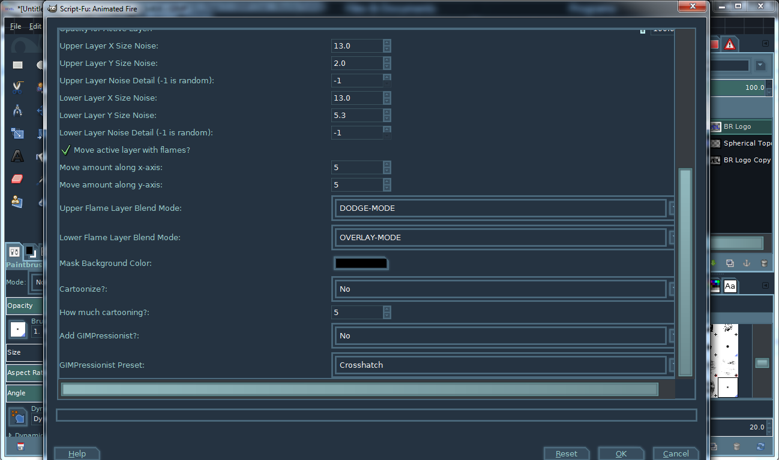Select the Clone stamp tool
Viewport: 779px width, 460px height.
(x=17, y=202)
